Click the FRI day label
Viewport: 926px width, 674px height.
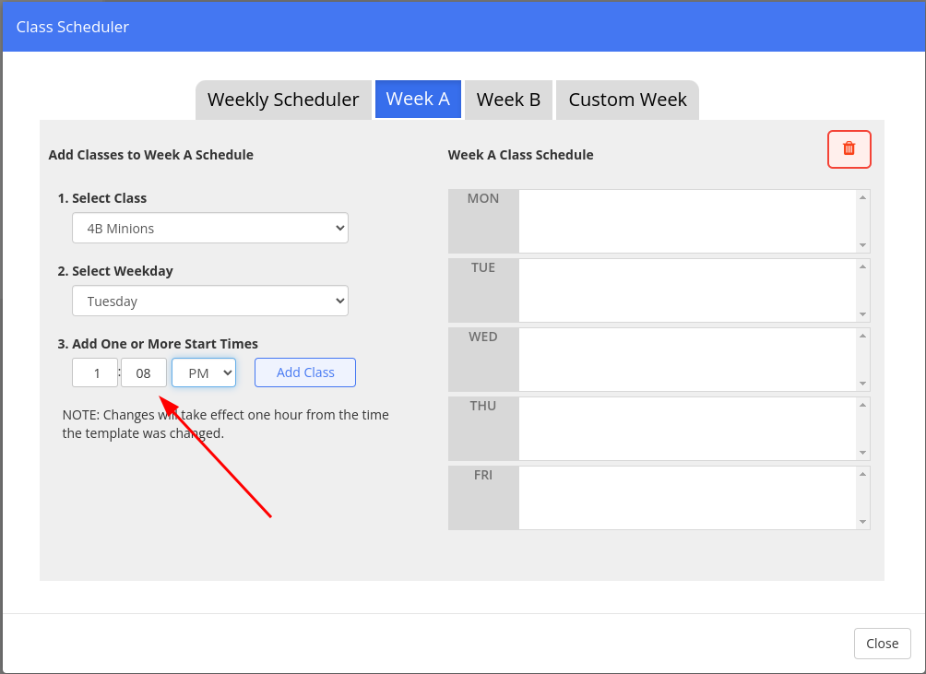(483, 475)
